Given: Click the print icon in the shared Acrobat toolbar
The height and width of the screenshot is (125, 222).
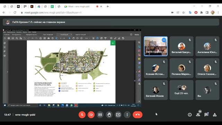Looking at the screenshot, I should pyautogui.click(x=9, y=38).
